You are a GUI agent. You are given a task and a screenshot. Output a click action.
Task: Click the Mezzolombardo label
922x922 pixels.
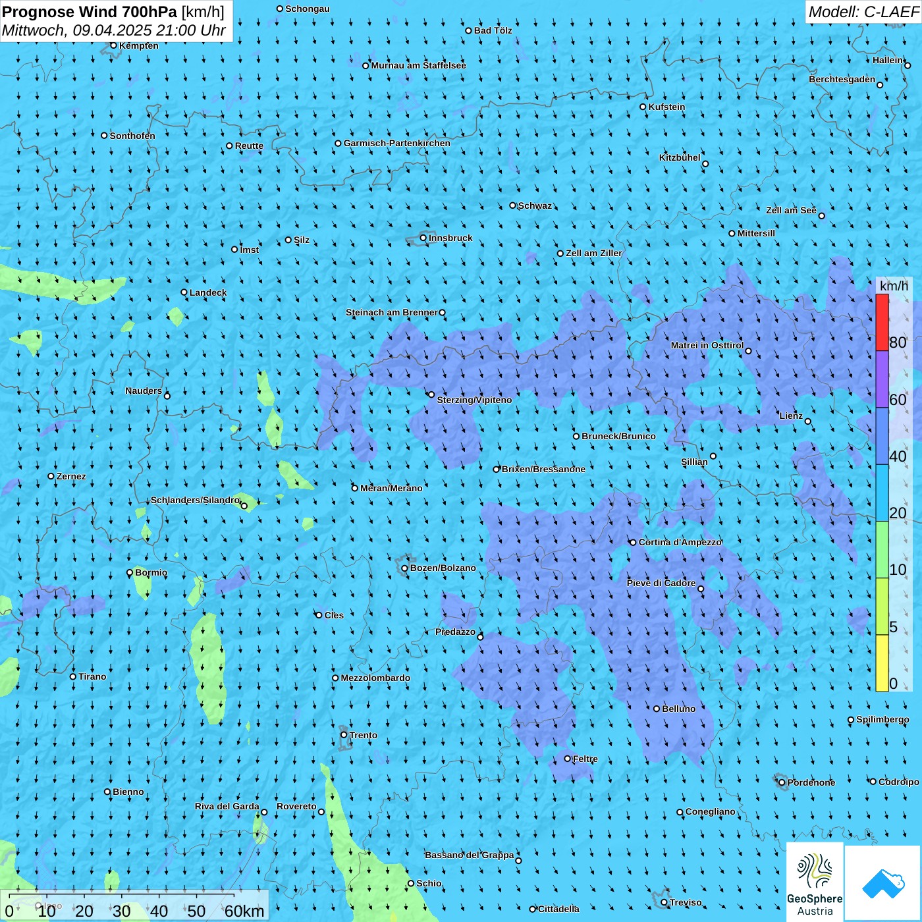coord(375,678)
